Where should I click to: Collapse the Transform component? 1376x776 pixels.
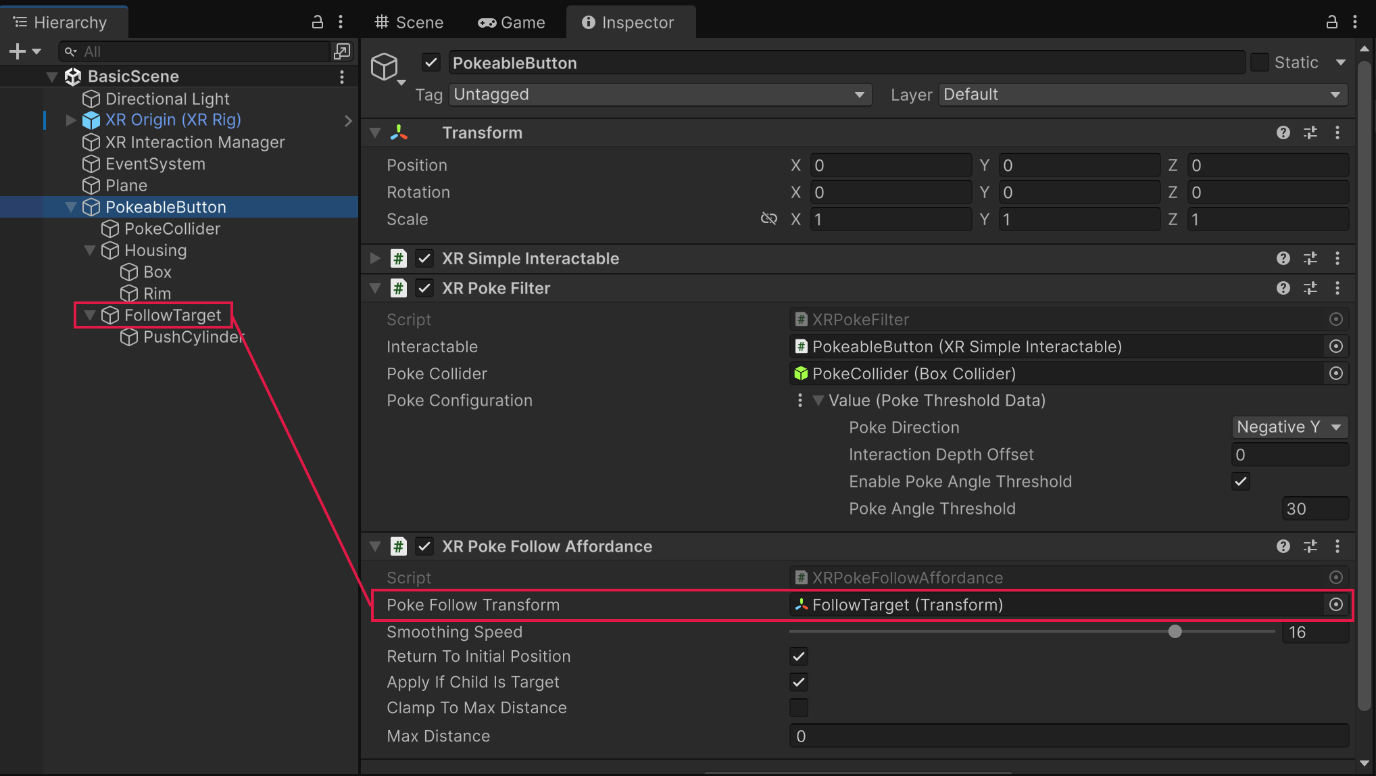375,132
